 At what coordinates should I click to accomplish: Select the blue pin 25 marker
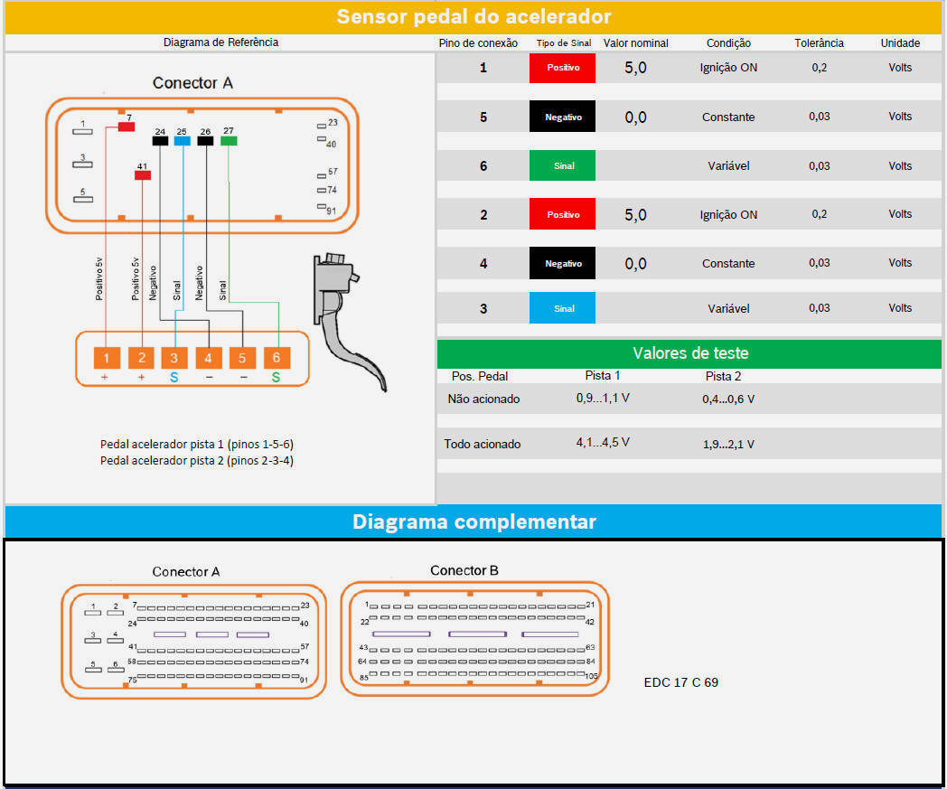pos(183,141)
